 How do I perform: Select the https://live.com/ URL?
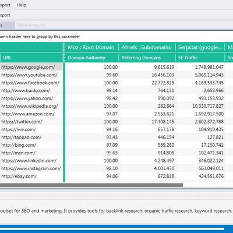19,129
